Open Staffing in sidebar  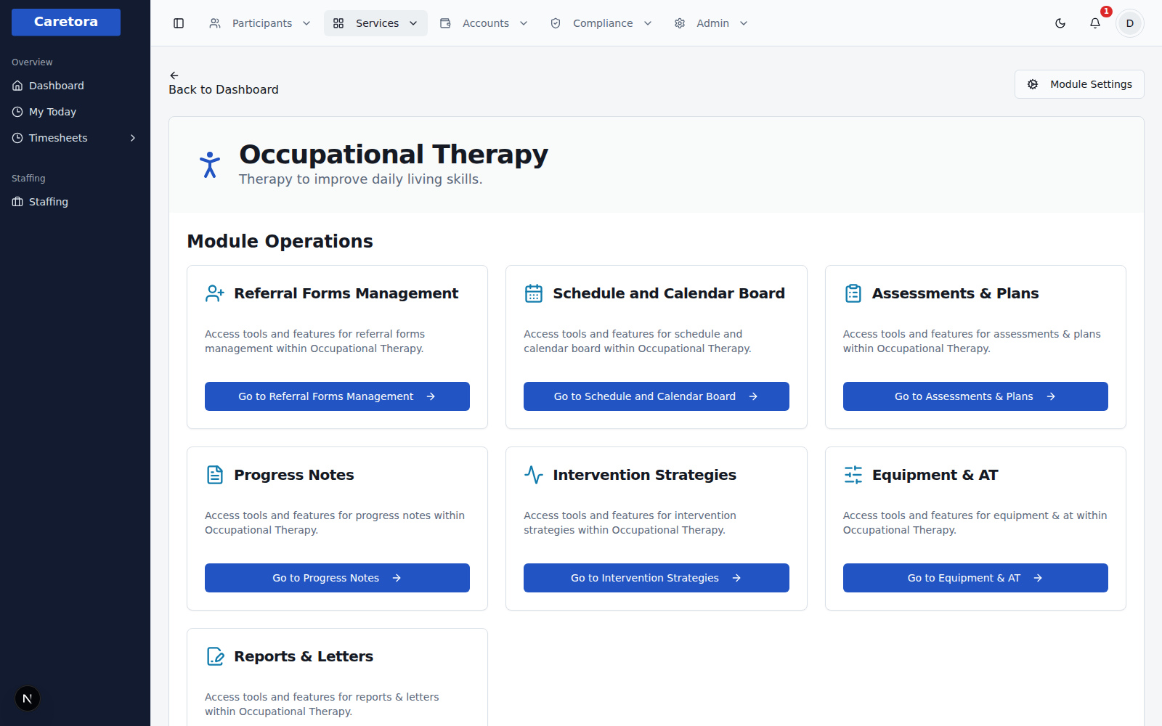point(75,202)
